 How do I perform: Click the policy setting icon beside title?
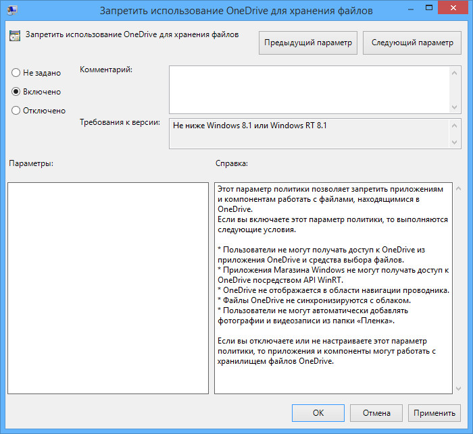tap(15, 36)
